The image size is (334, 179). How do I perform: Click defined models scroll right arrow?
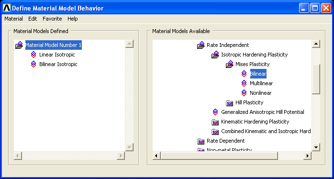tap(121, 156)
